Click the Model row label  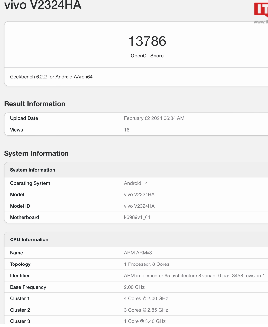[x=17, y=194]
